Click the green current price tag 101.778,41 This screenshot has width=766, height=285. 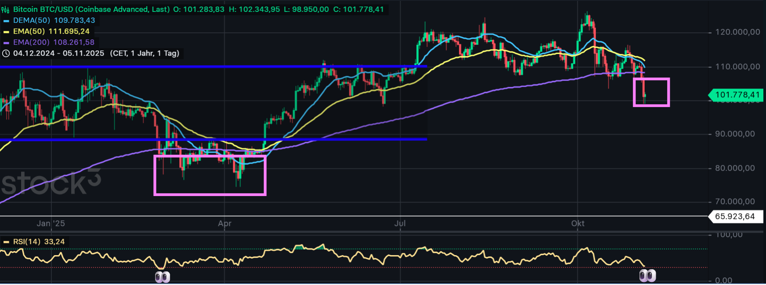tap(737, 95)
